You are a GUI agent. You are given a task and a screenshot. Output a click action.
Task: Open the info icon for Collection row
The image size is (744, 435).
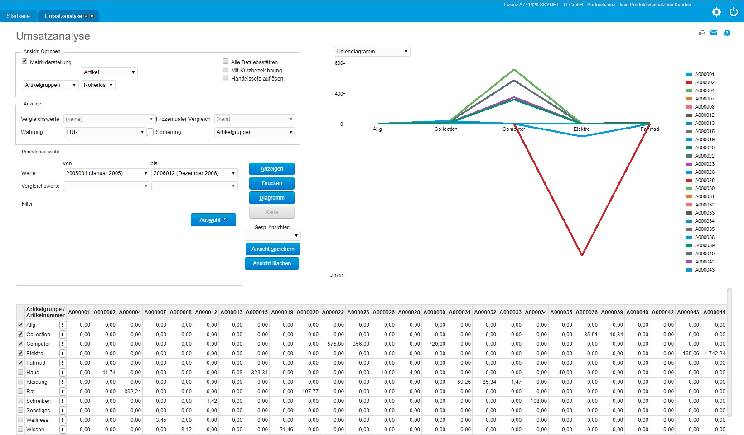pos(63,335)
